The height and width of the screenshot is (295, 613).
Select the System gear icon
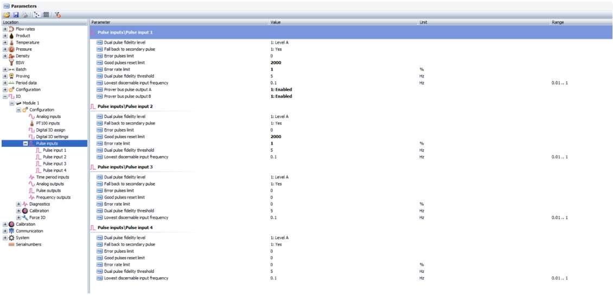tap(12, 238)
